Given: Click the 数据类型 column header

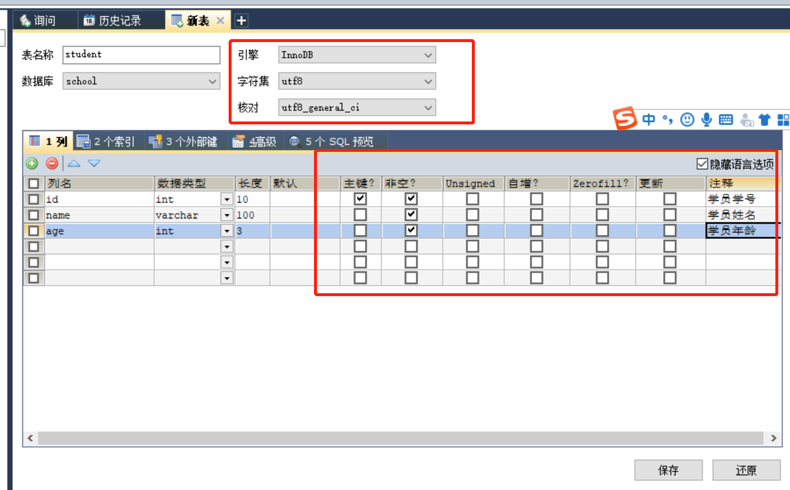Looking at the screenshot, I should point(195,183).
